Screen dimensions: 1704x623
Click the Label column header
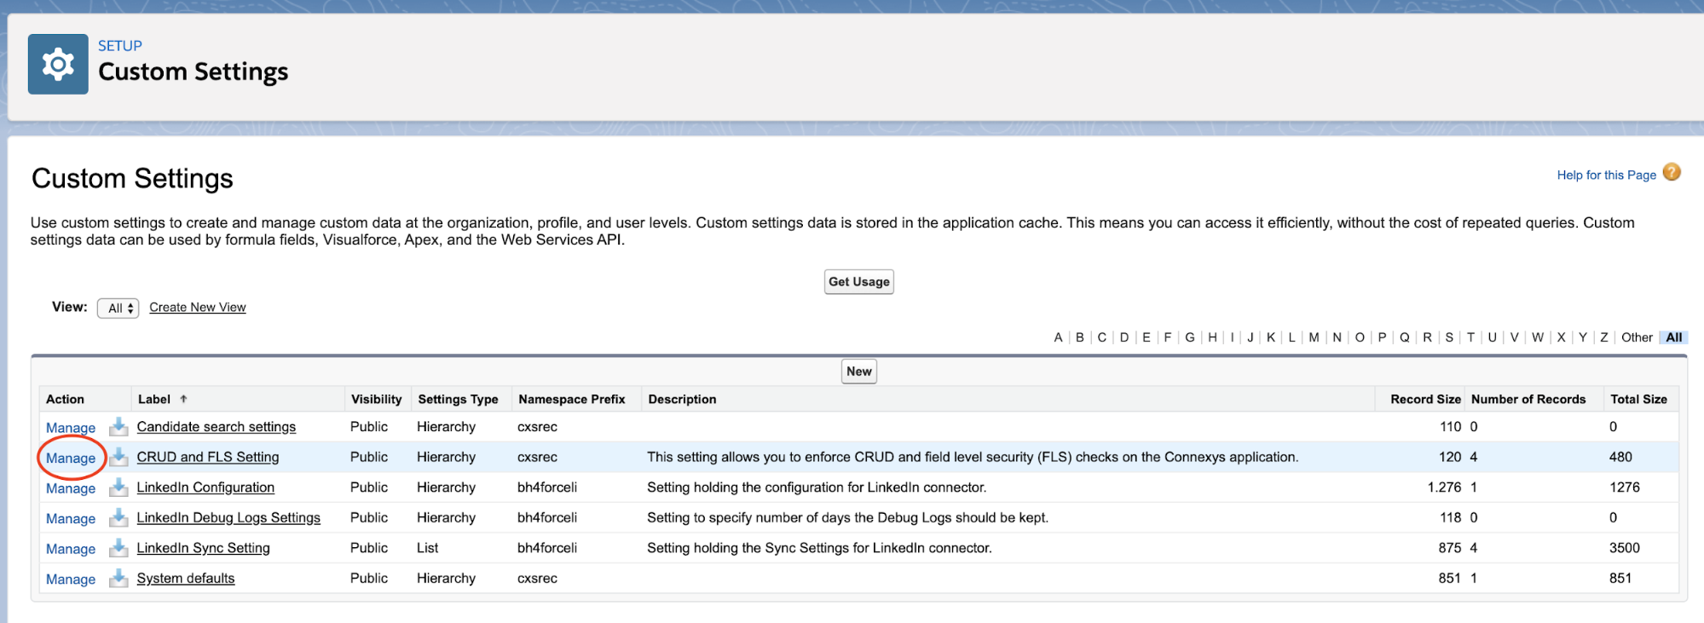pos(154,399)
